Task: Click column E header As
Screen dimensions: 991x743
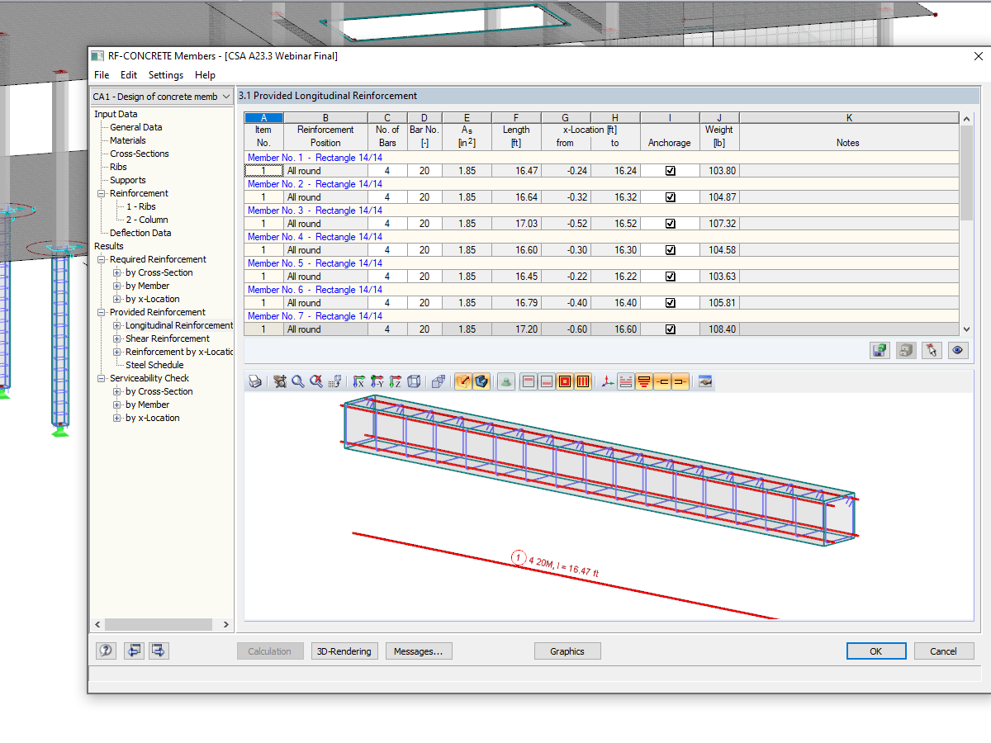Action: pos(467,118)
